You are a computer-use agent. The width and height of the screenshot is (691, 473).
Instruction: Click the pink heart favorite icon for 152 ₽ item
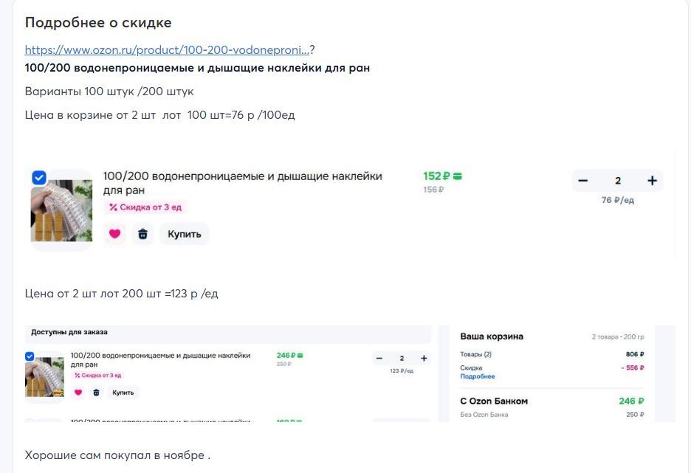click(x=114, y=234)
